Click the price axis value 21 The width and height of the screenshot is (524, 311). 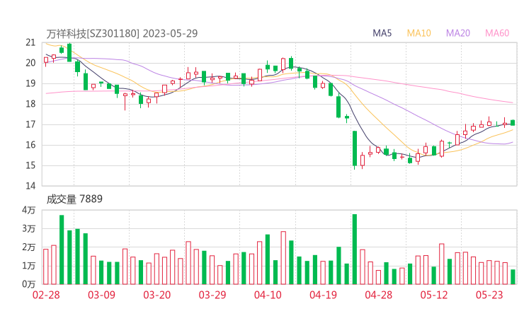pos(30,42)
